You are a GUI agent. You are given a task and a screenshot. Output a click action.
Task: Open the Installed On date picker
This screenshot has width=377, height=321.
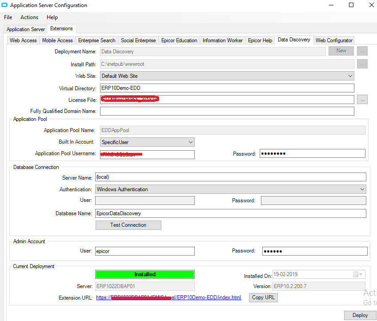click(x=358, y=274)
